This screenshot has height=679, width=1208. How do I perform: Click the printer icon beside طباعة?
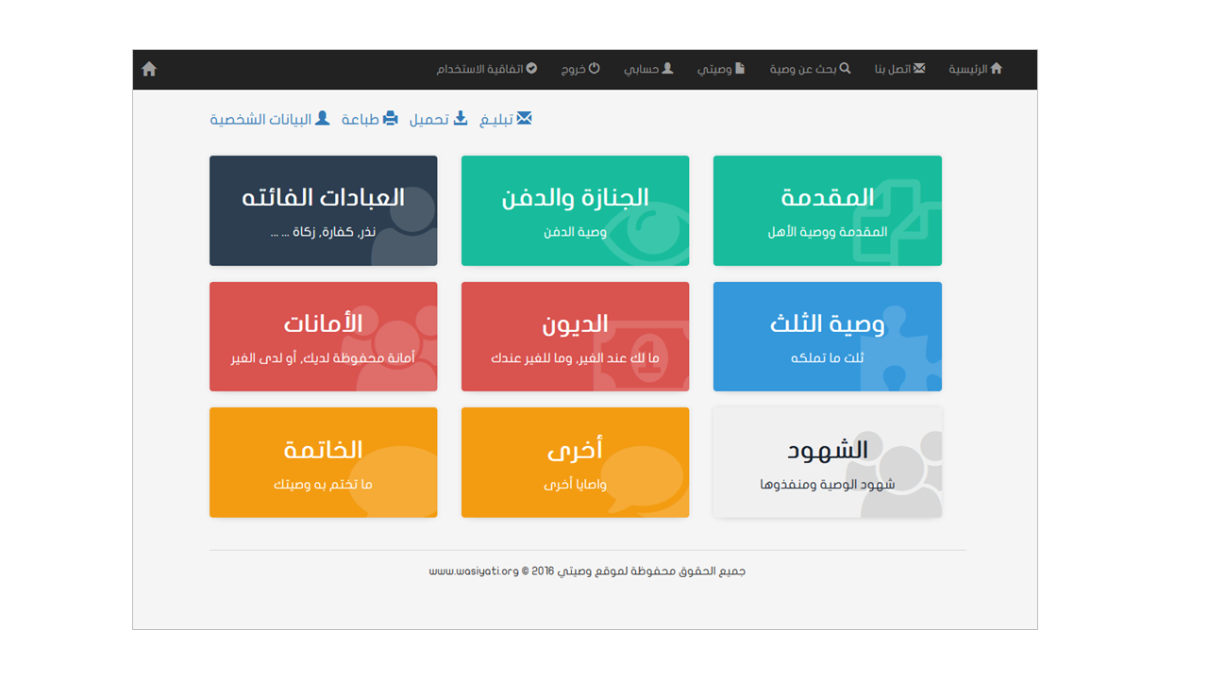click(x=390, y=119)
